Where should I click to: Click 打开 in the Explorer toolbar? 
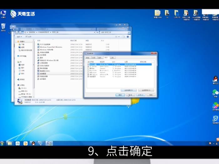pos(28,37)
